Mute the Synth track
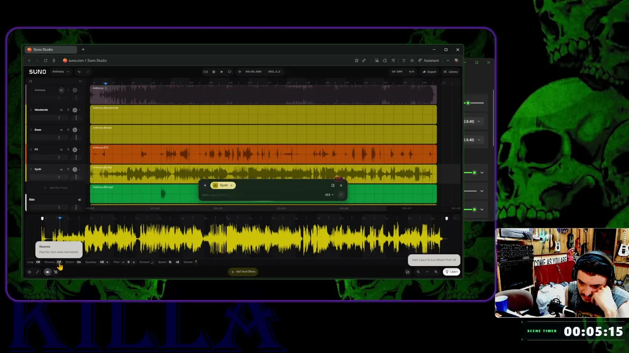 tap(61, 169)
